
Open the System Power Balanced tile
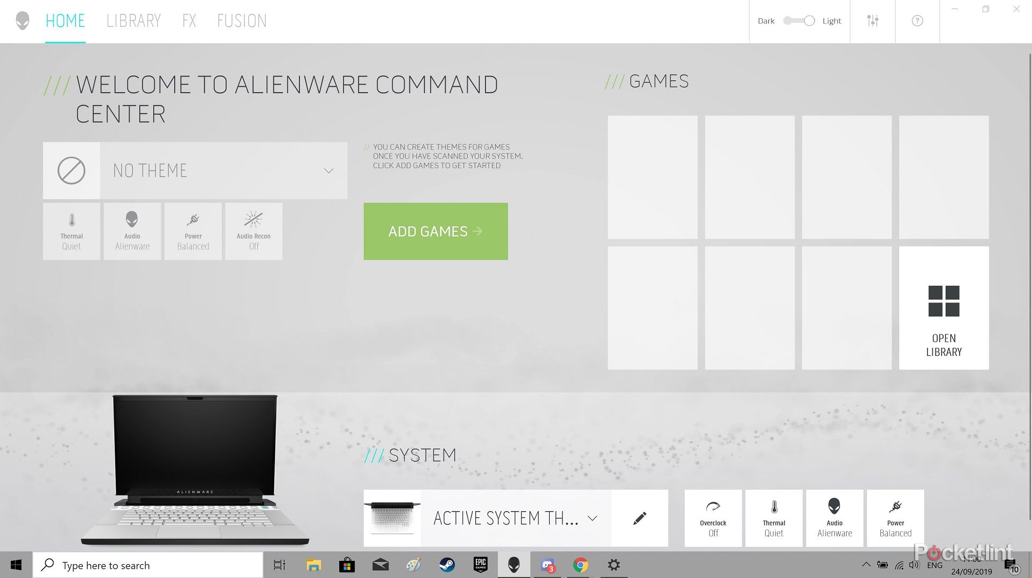pos(895,518)
